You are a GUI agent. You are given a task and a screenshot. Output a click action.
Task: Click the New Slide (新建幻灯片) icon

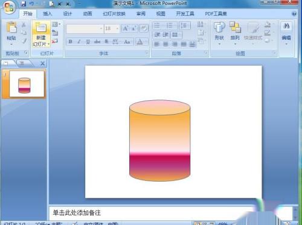(41, 28)
